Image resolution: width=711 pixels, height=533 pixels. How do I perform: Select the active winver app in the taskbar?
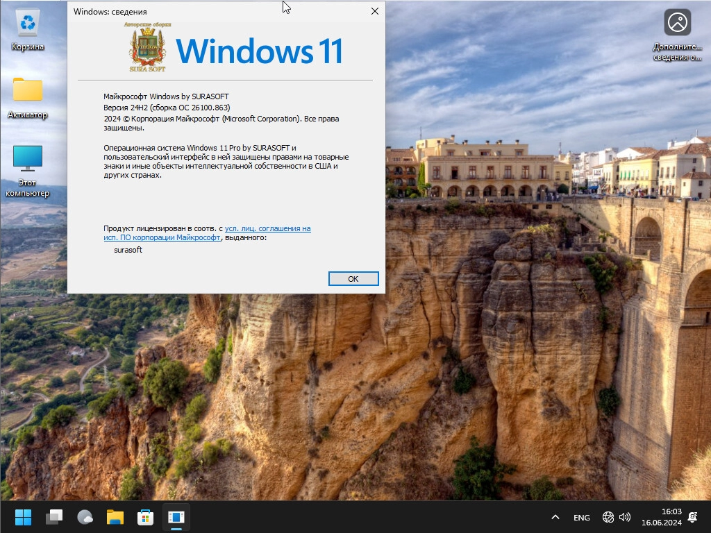point(176,516)
